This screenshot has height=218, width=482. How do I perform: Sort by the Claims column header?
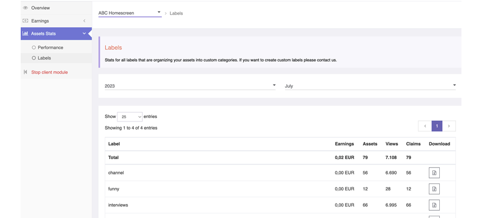(x=413, y=144)
